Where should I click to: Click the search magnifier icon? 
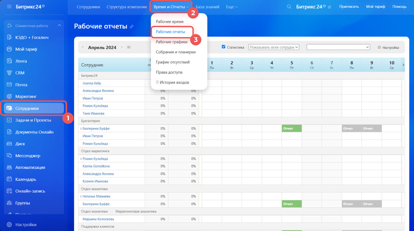point(289,7)
